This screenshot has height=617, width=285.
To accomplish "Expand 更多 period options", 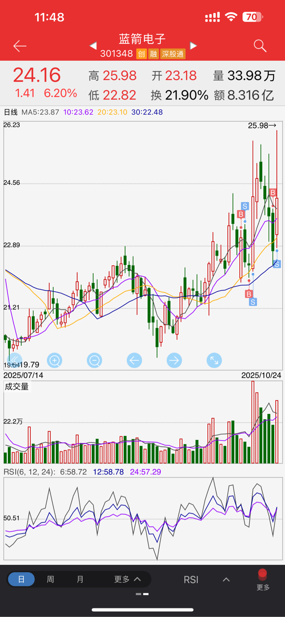I will (127, 579).
